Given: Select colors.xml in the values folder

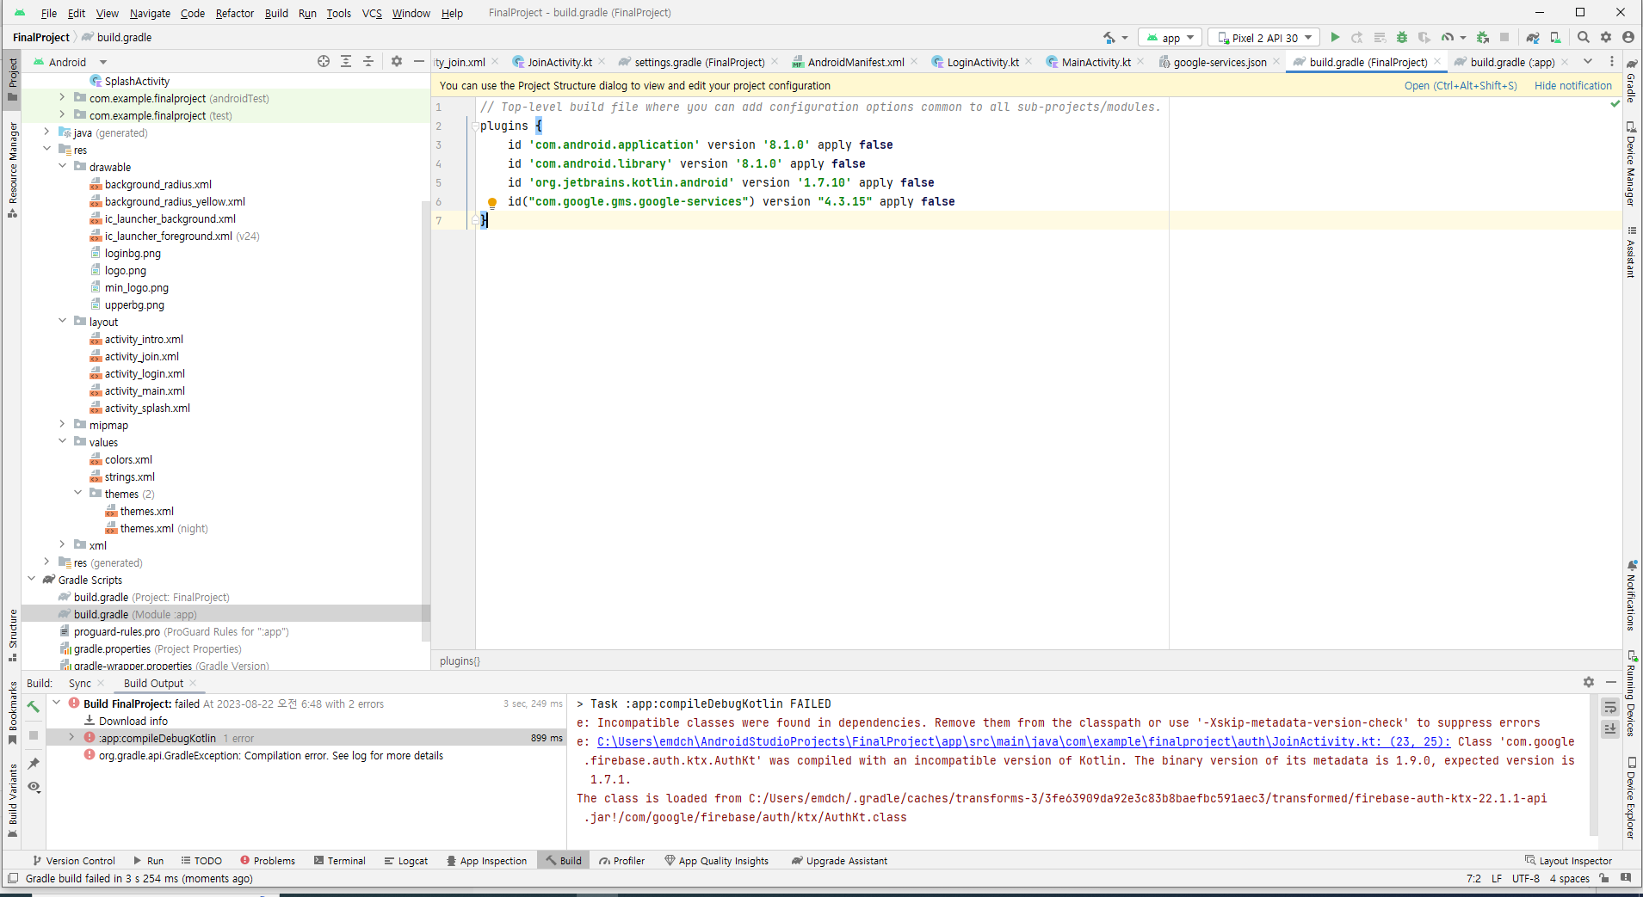Looking at the screenshot, I should pos(128,459).
